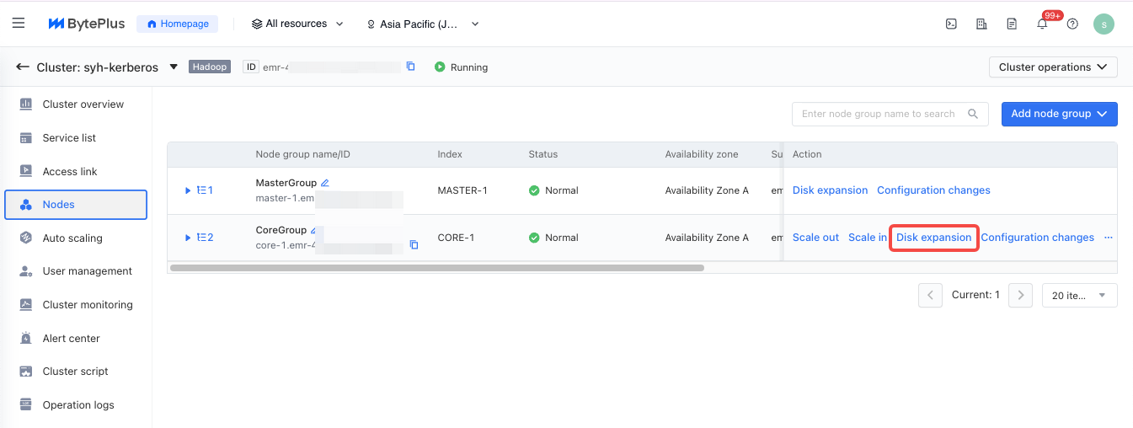The height and width of the screenshot is (428, 1133).
Task: Expand the CoreGroup row
Action: tap(188, 238)
